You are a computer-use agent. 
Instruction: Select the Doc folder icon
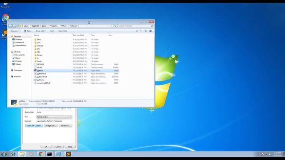pos(36,43)
